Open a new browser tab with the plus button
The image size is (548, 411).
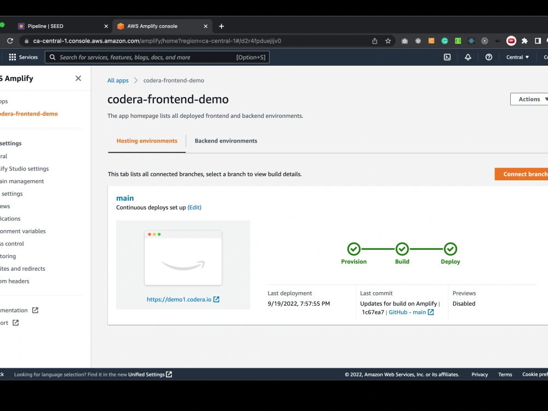pos(221,26)
